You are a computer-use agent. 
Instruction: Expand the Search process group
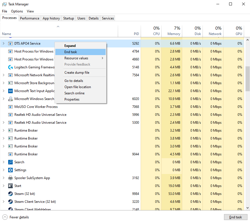3,162
